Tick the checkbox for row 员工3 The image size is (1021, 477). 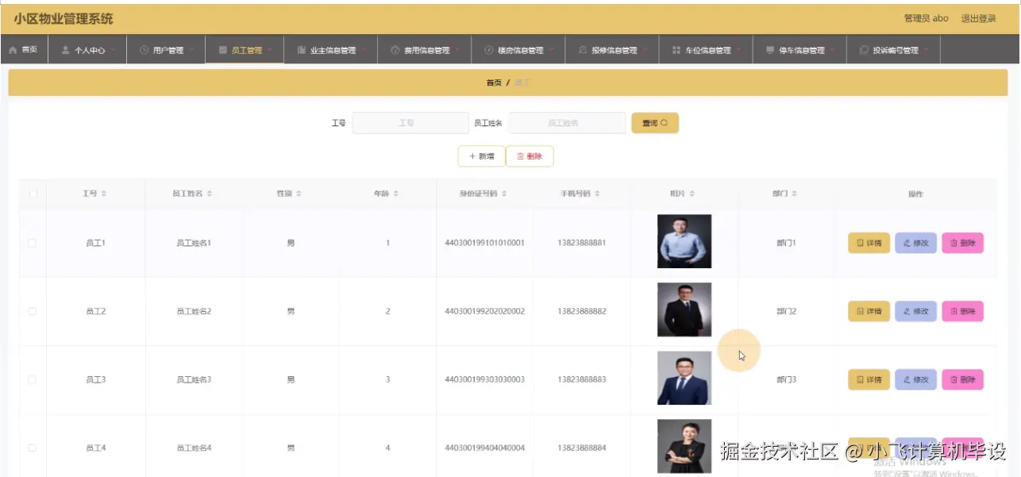click(x=33, y=379)
